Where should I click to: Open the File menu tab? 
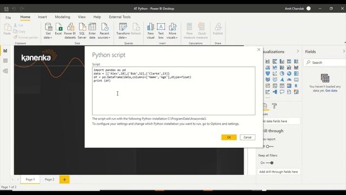click(x=8, y=17)
